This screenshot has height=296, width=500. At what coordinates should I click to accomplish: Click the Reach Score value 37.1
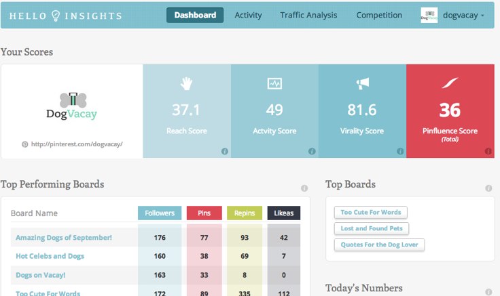[x=186, y=110]
